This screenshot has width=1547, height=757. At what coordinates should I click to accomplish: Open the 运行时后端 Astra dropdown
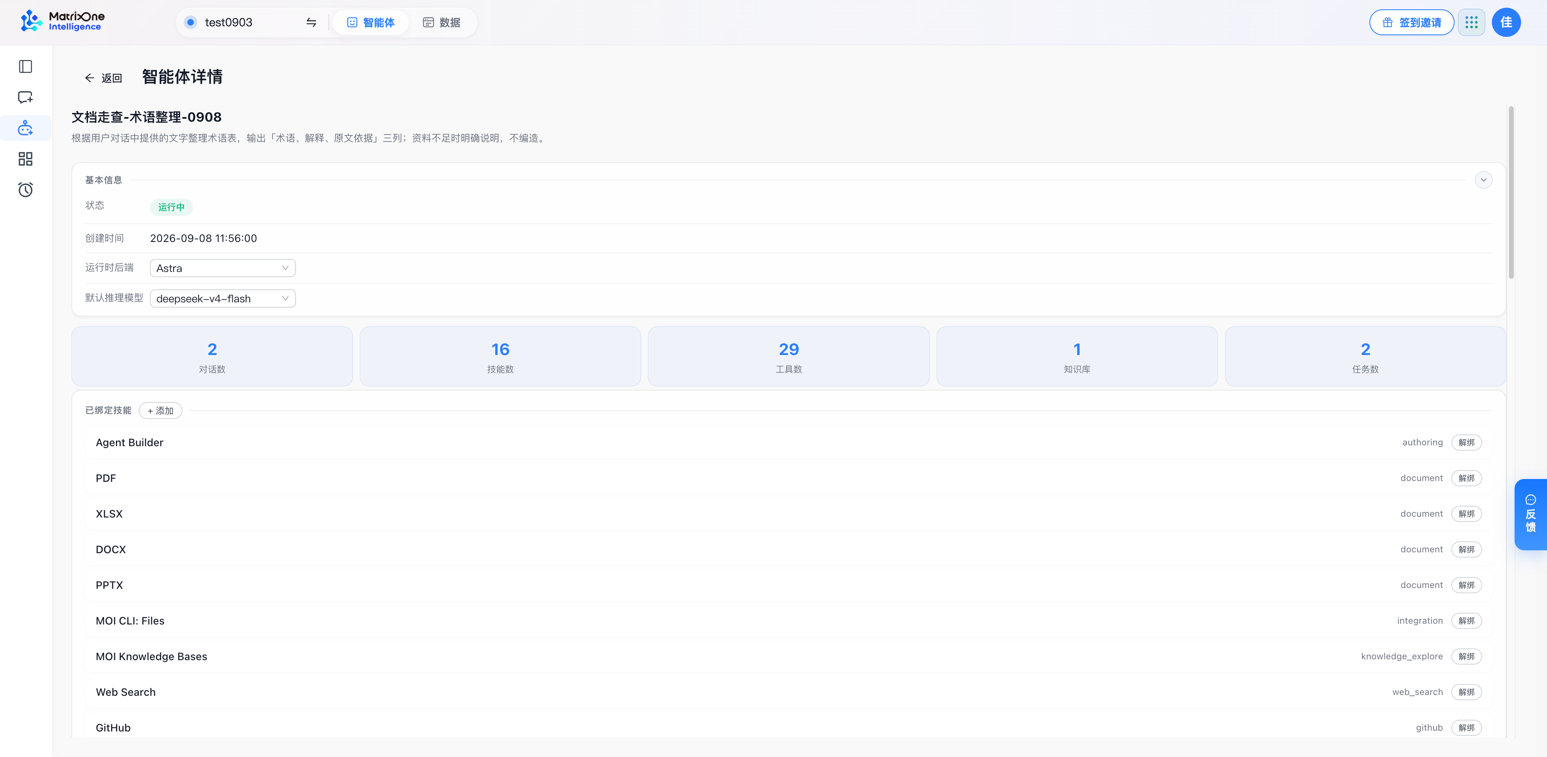point(223,268)
